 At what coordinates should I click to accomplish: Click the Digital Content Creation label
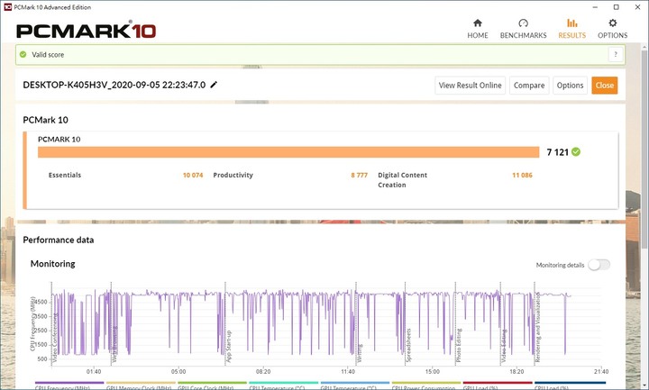[x=402, y=180]
